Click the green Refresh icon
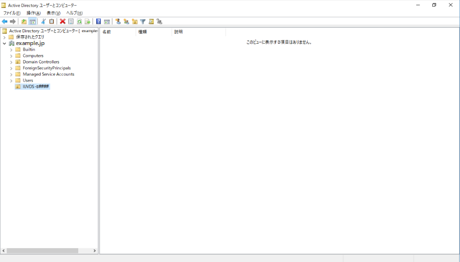The width and height of the screenshot is (460, 262). tap(79, 22)
